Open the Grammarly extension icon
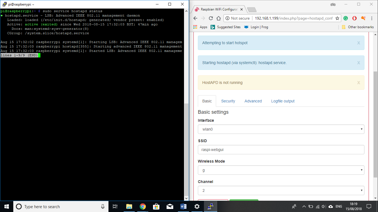This screenshot has height=212, width=378. [x=346, y=18]
